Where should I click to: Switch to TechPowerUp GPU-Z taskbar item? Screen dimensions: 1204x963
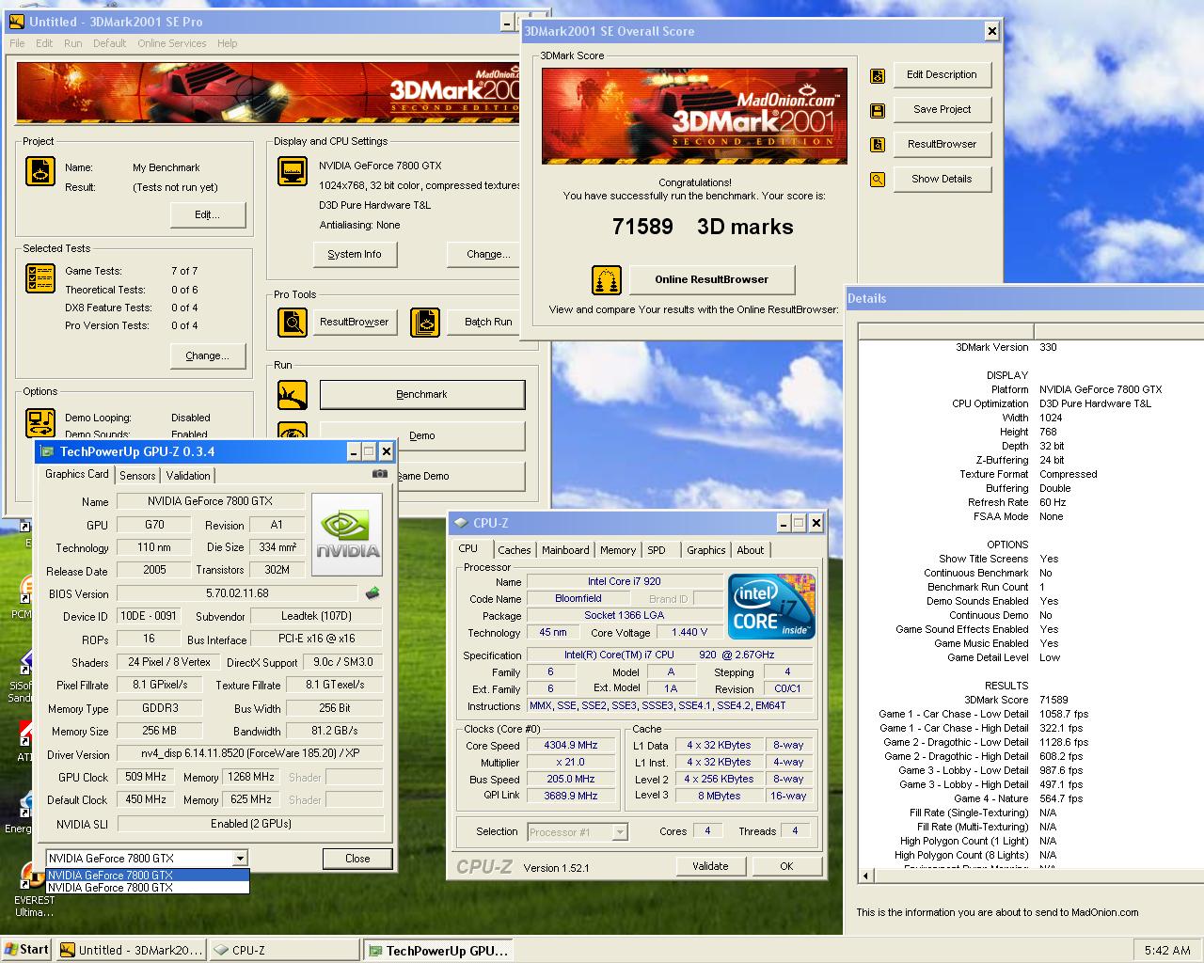437,950
